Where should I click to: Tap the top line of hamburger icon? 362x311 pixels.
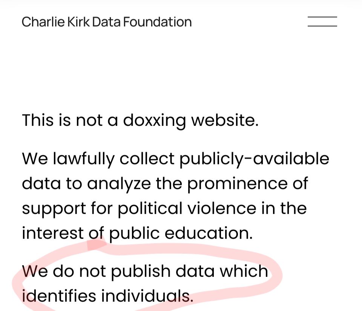tap(322, 17)
